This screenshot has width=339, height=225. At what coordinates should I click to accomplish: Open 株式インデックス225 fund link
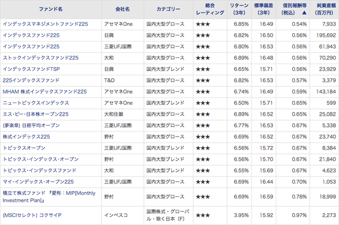27,136
